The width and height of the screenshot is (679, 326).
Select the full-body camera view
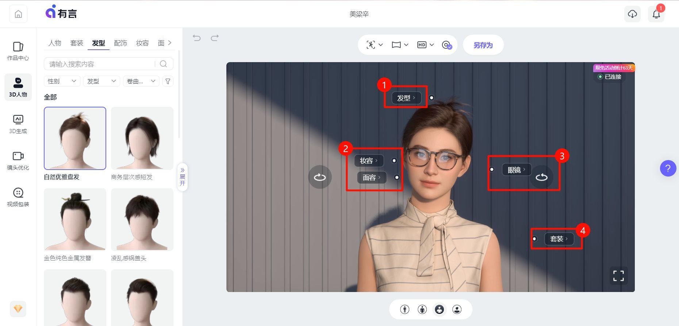(404, 310)
